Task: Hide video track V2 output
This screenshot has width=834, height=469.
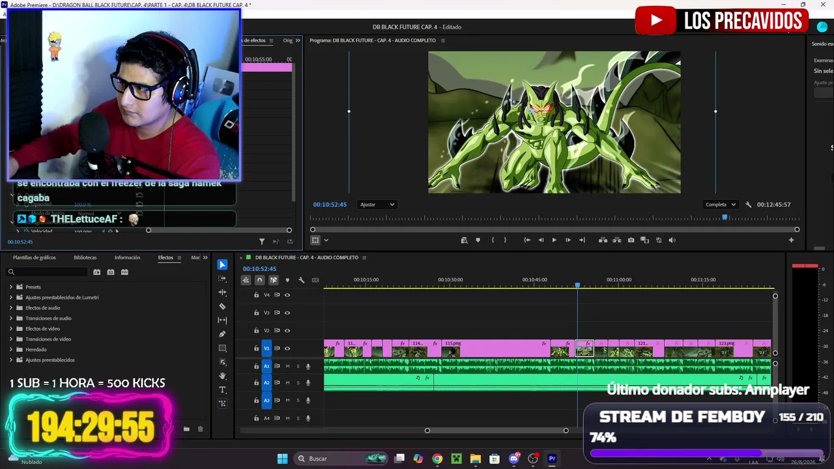Action: click(287, 330)
